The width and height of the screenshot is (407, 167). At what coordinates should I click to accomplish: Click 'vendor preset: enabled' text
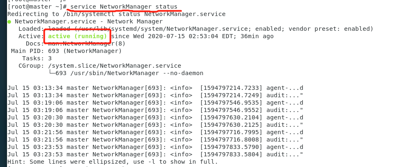(x=329, y=29)
